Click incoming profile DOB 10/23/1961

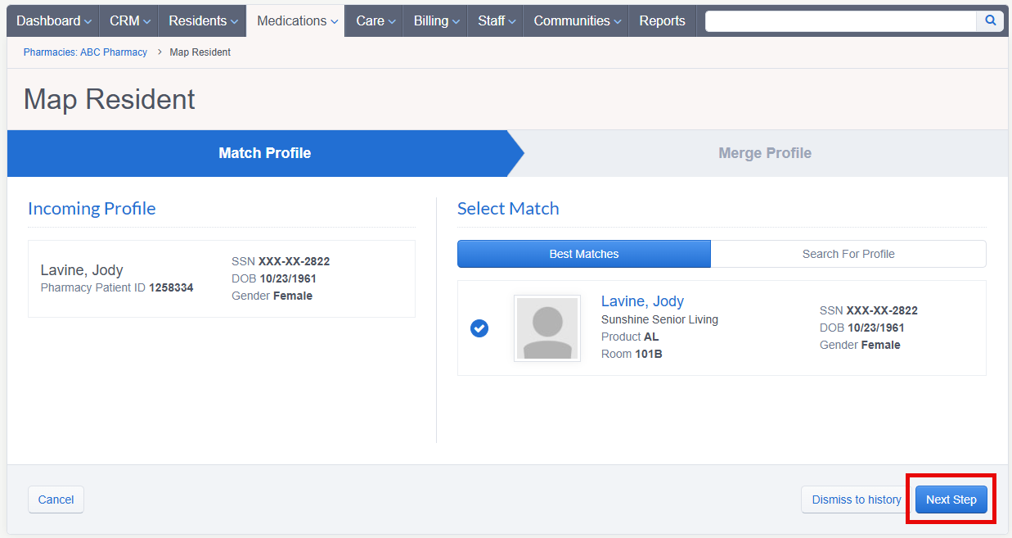tap(274, 278)
